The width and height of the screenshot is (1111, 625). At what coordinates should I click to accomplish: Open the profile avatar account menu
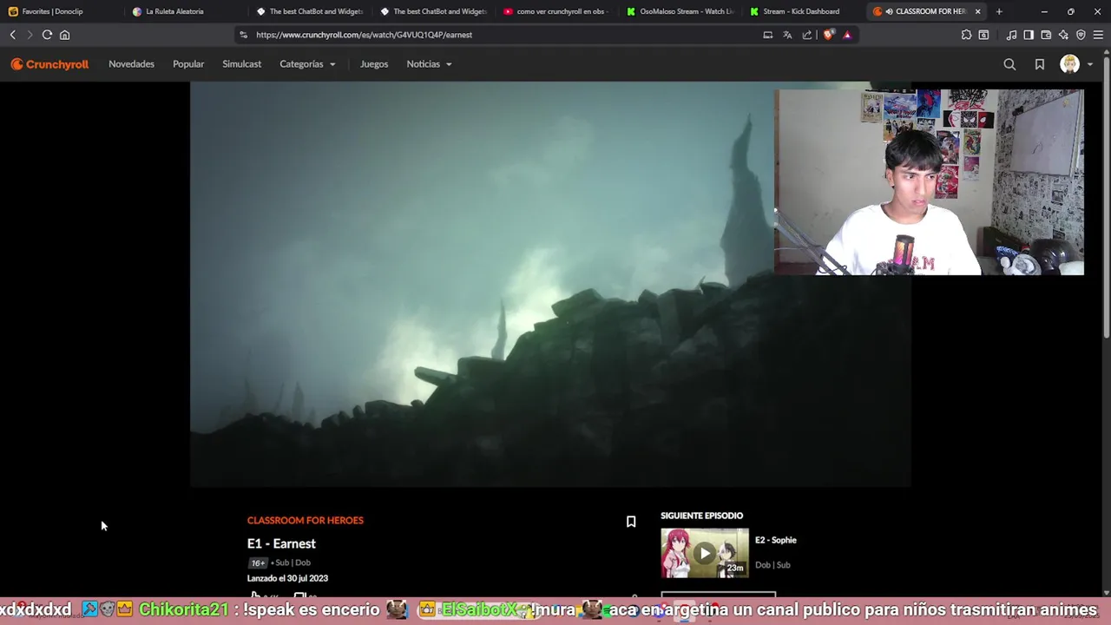(1075, 64)
